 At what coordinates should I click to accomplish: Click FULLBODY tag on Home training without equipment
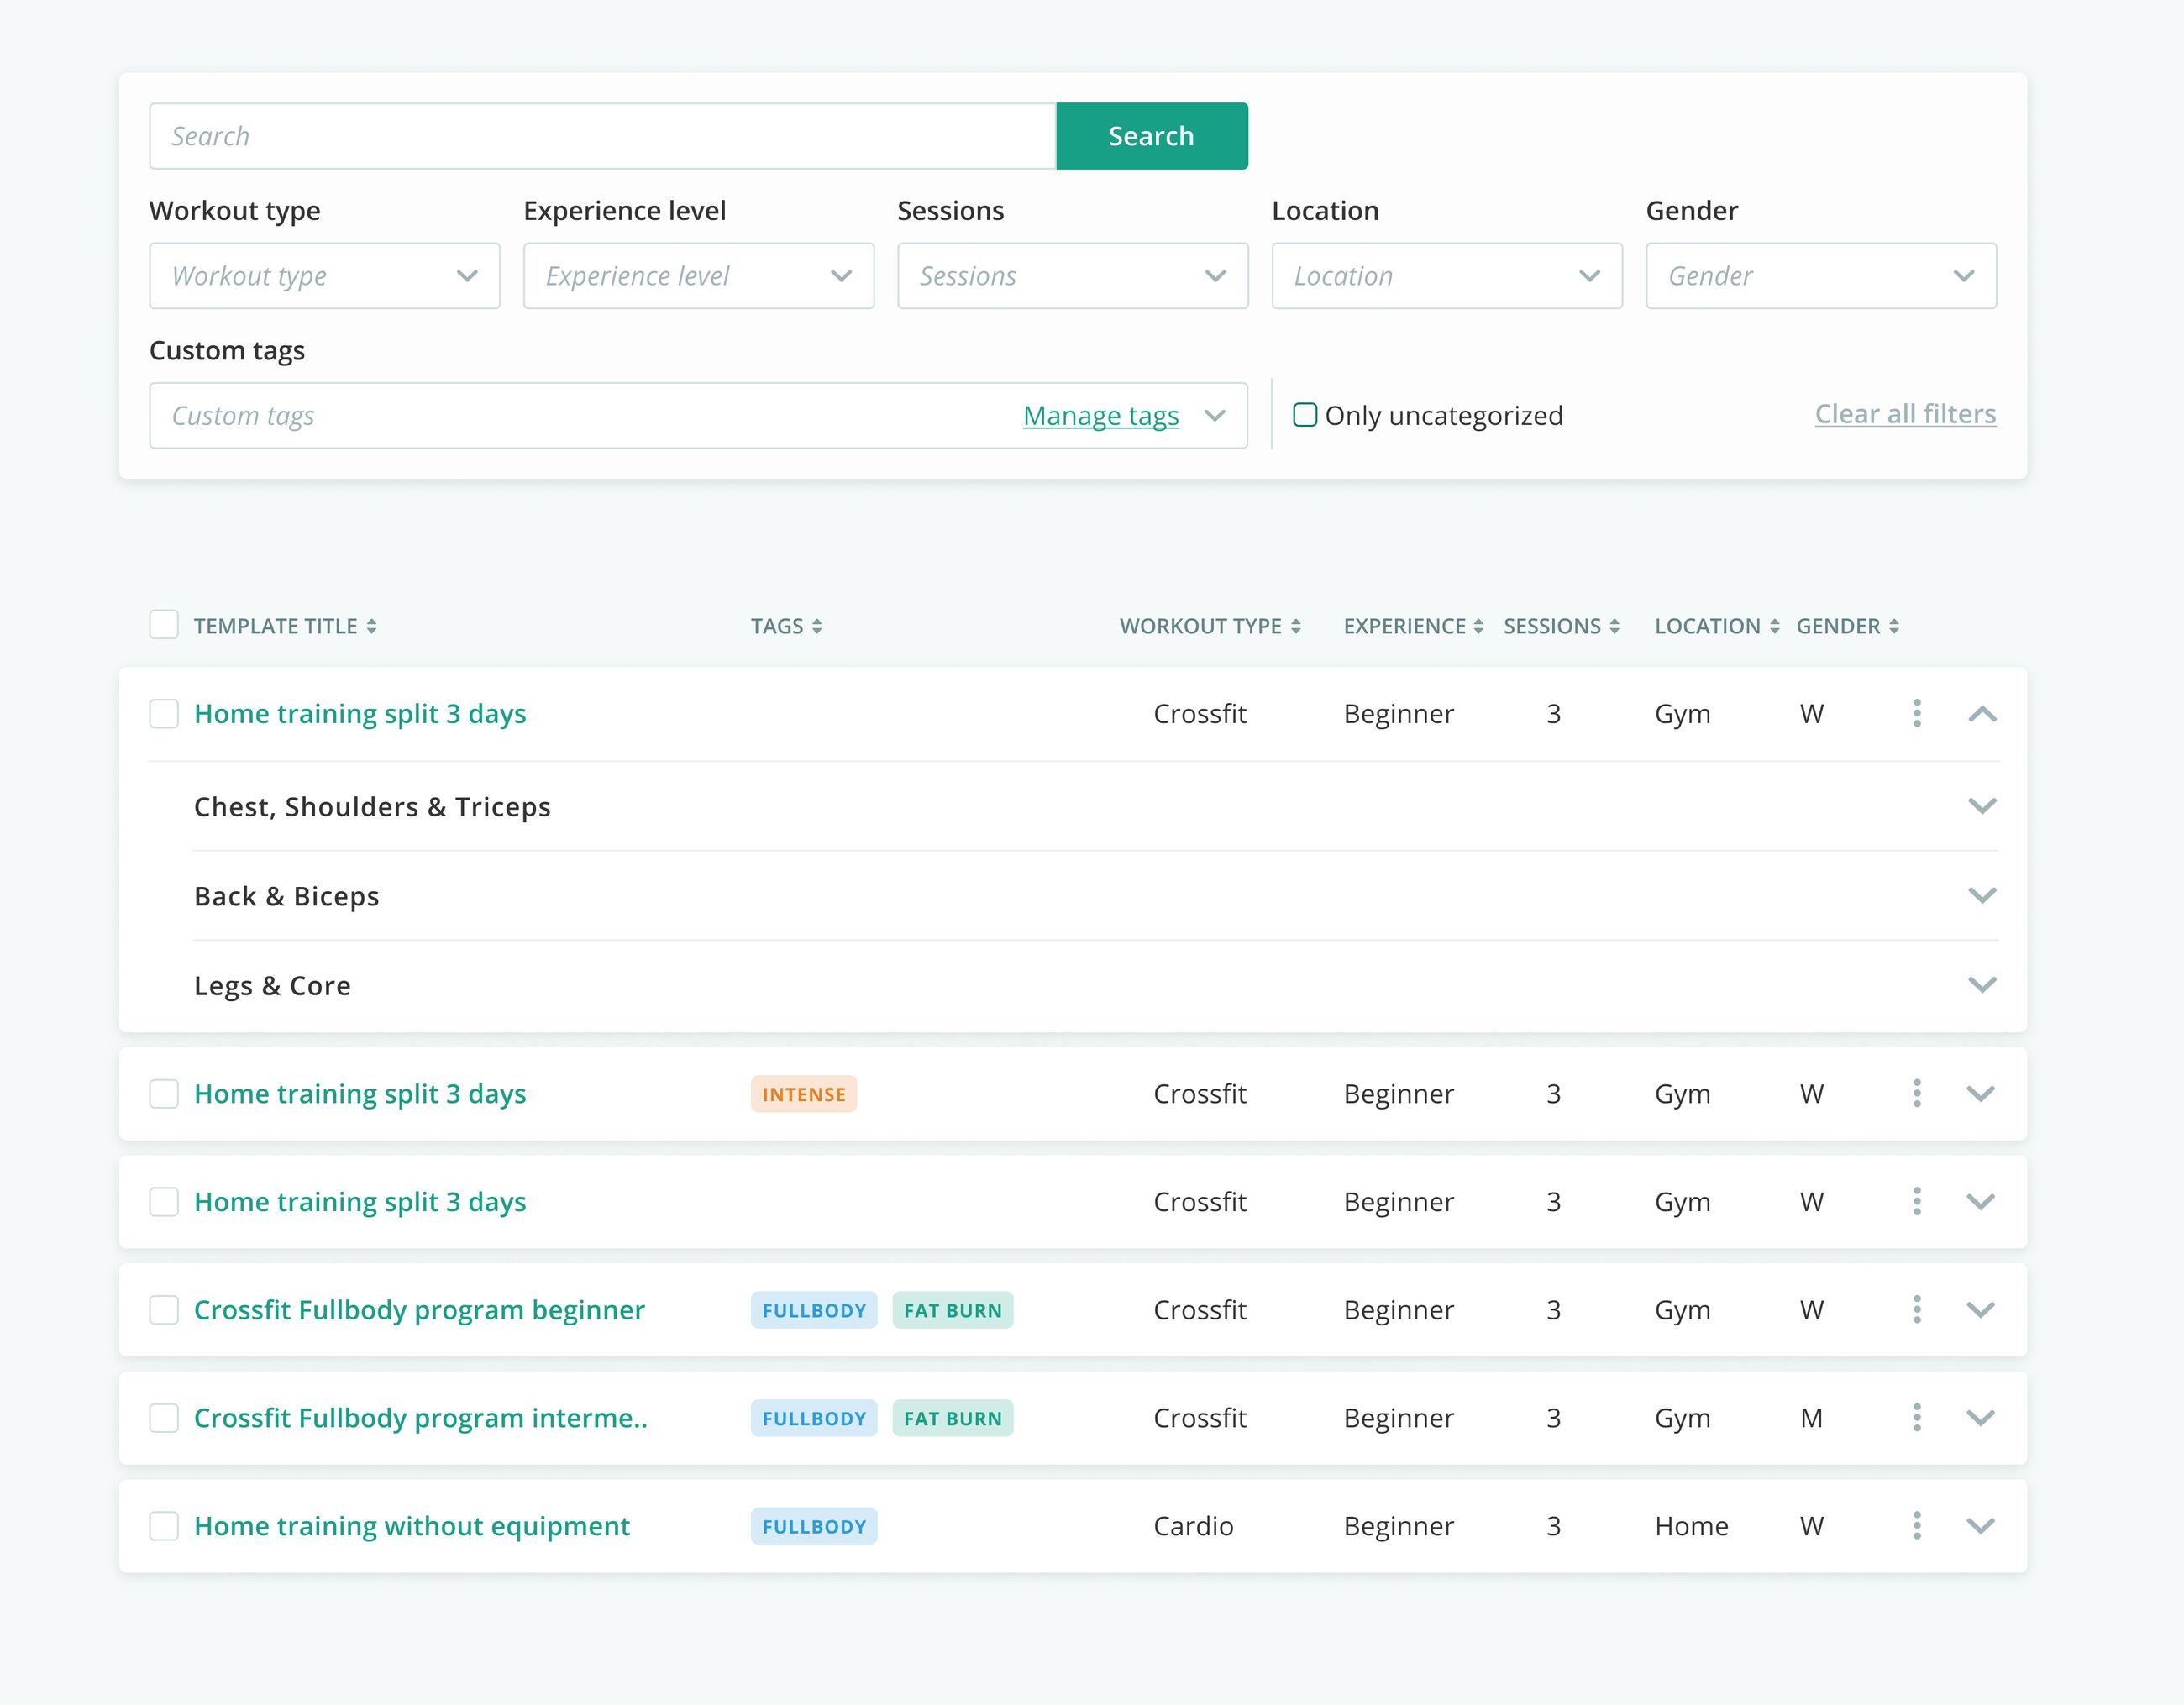click(x=814, y=1526)
